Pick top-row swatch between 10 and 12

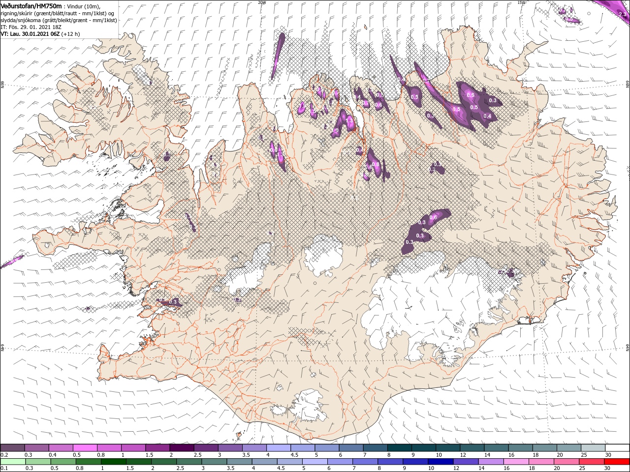click(x=448, y=448)
